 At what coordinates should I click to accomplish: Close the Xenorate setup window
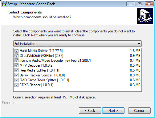[149, 4]
